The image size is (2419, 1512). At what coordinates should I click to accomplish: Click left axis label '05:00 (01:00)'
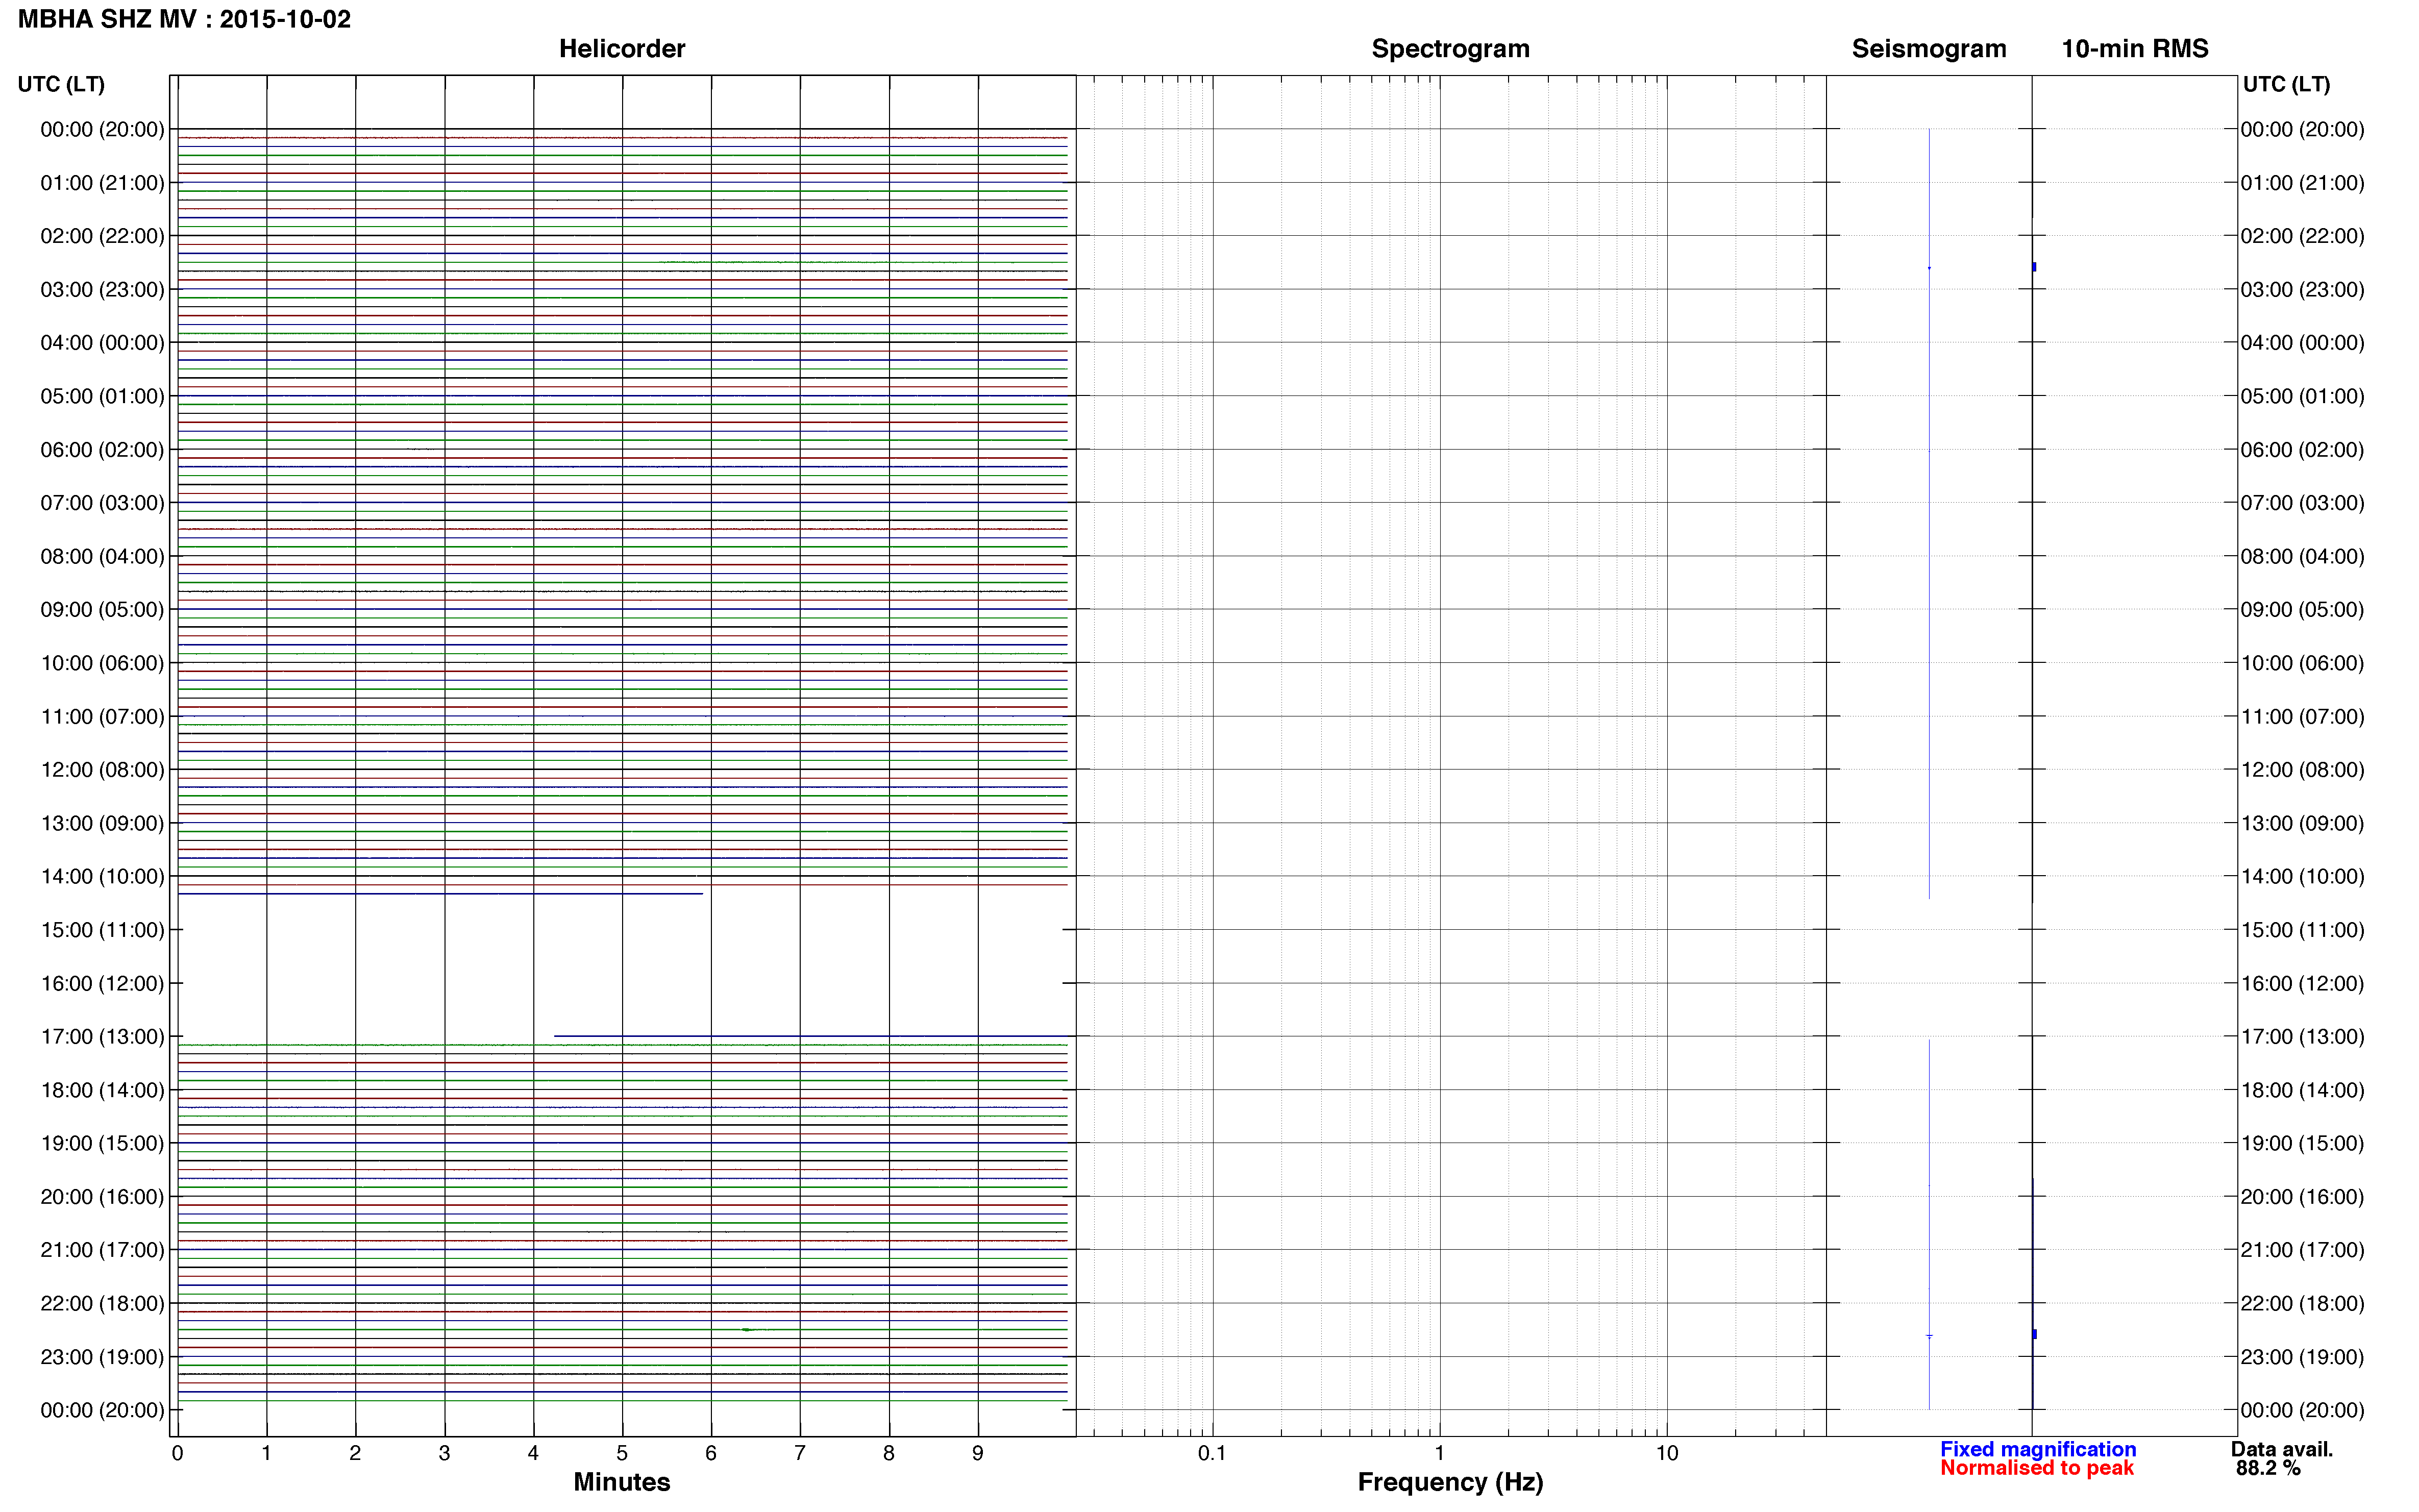(102, 396)
